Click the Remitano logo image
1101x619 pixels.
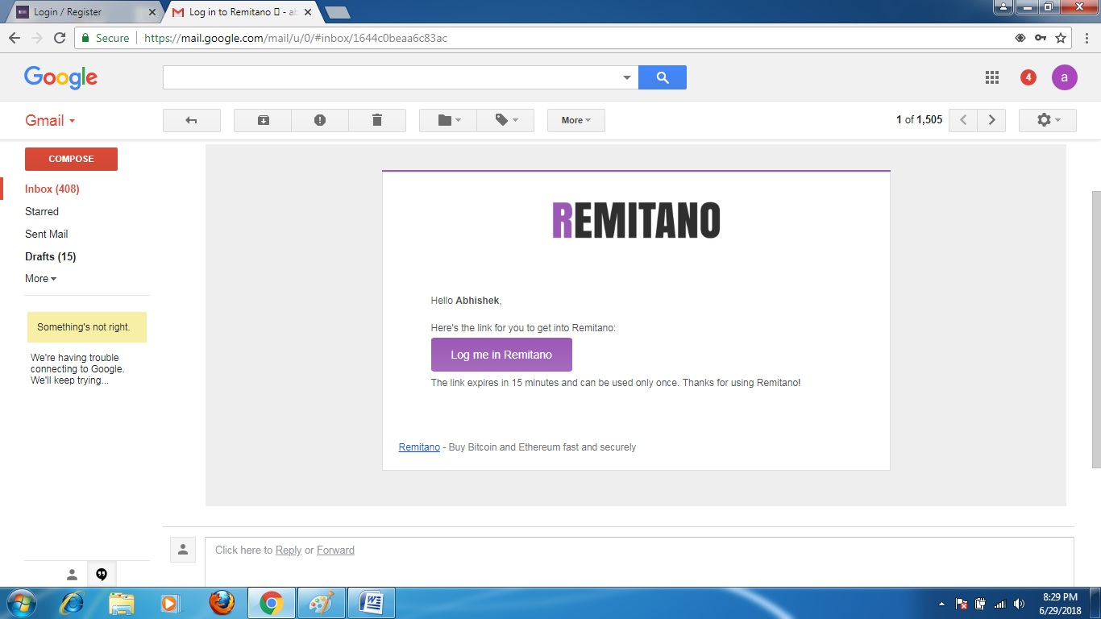coord(636,221)
